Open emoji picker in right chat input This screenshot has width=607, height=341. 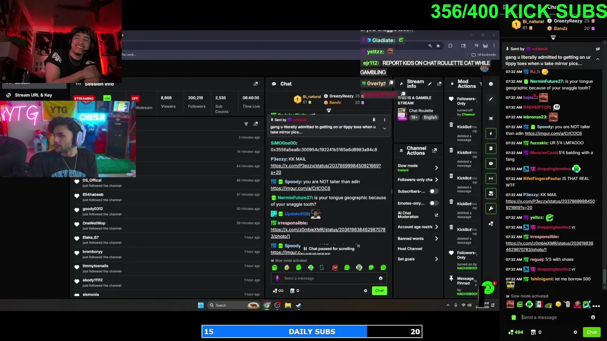[x=593, y=317]
